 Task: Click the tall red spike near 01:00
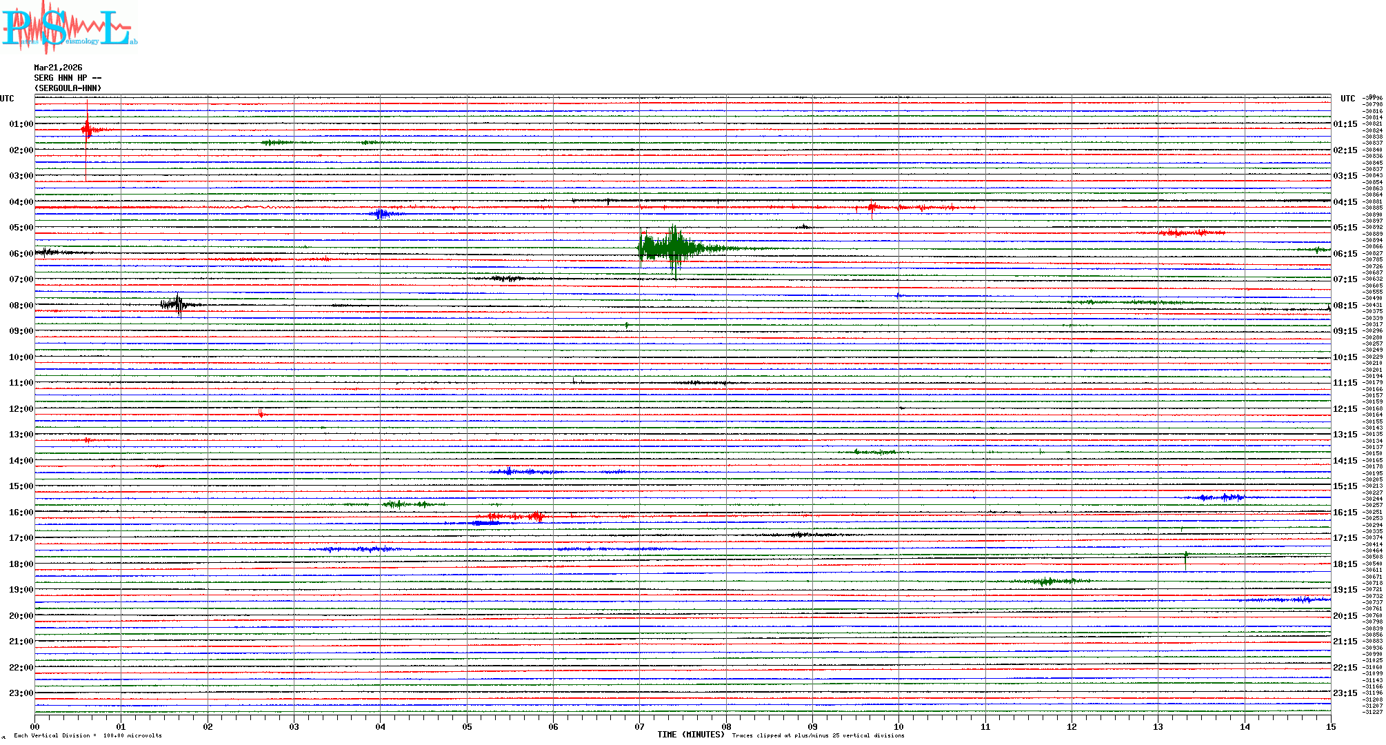tap(87, 130)
